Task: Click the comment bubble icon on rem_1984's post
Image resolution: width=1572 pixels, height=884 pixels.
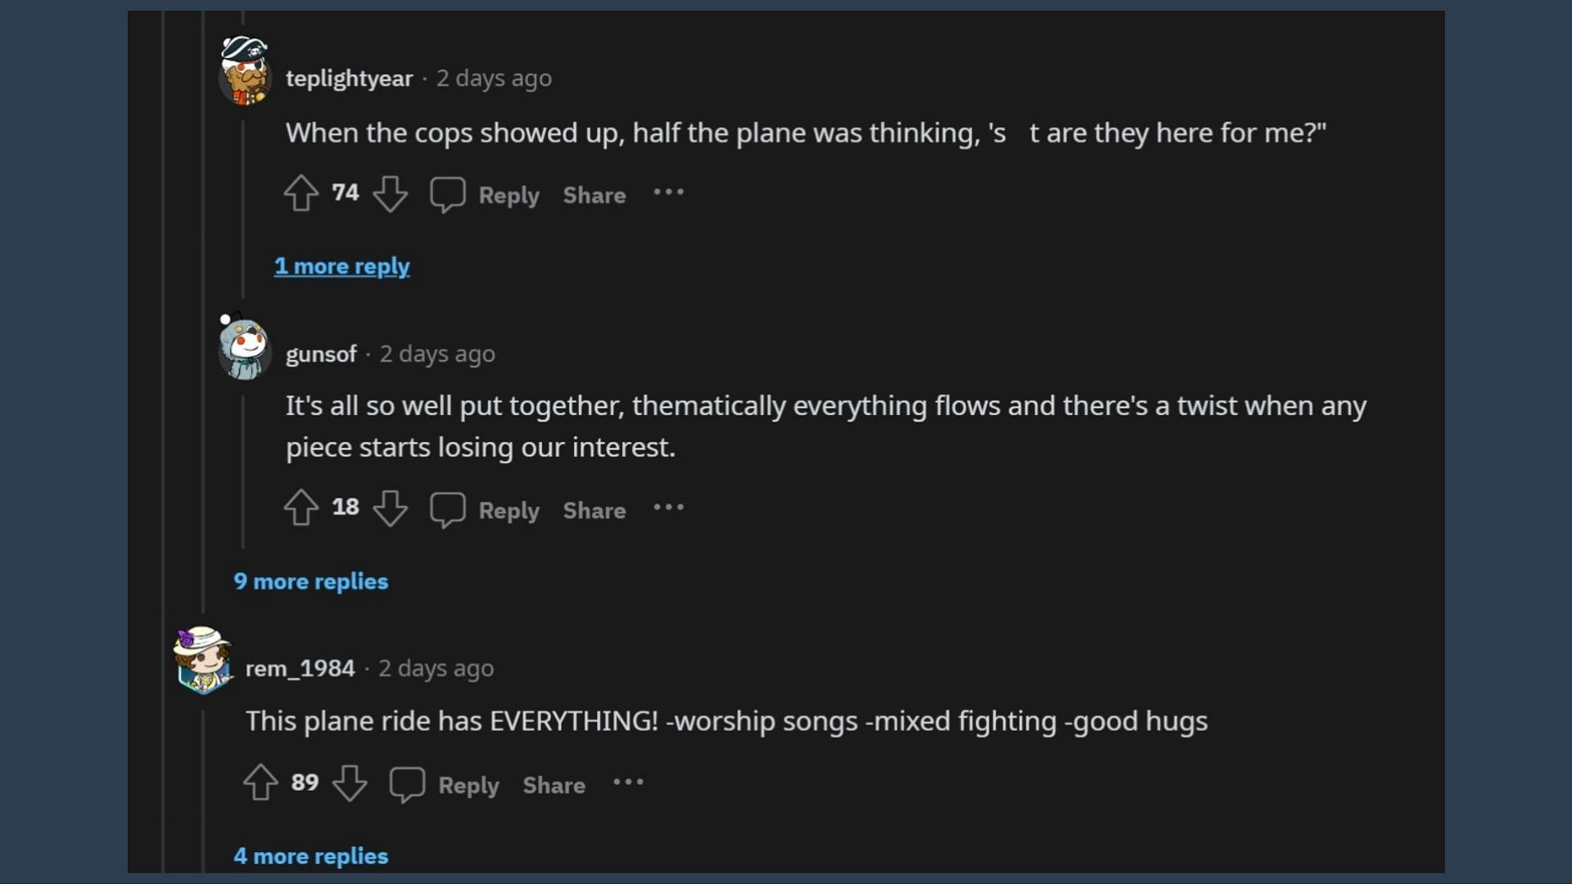Action: pos(407,783)
